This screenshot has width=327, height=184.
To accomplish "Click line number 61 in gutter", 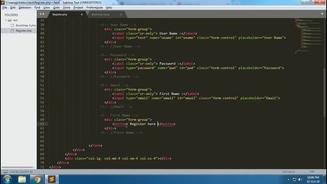I will point(42,124).
